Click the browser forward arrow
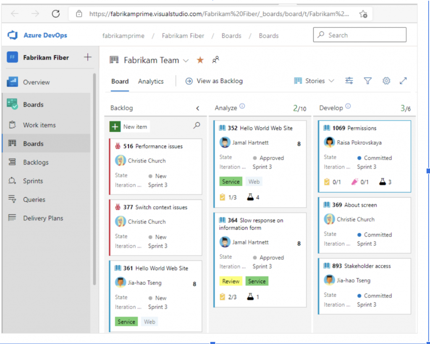 point(35,14)
